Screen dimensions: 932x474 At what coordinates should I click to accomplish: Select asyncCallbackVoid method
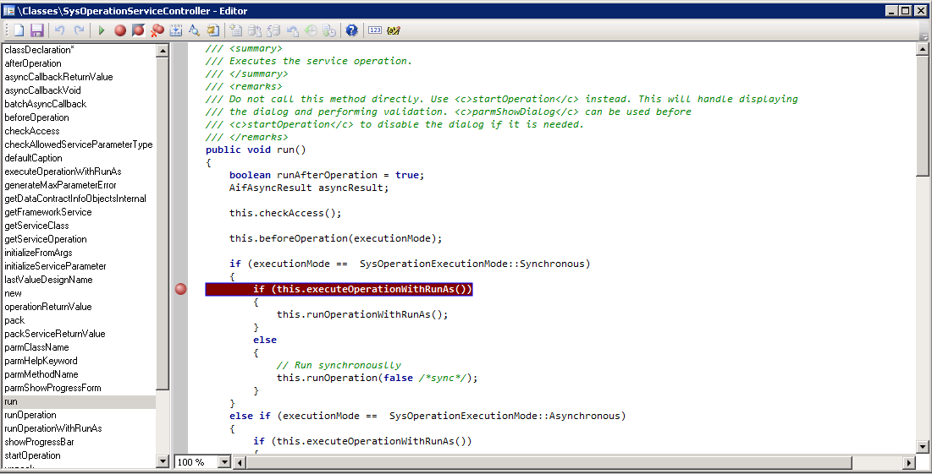pyautogui.click(x=43, y=90)
